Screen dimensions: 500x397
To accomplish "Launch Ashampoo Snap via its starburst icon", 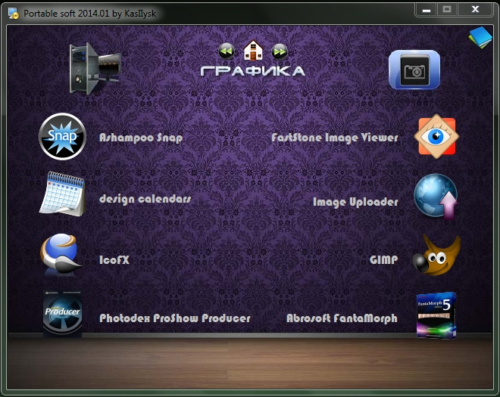I will pos(62,137).
